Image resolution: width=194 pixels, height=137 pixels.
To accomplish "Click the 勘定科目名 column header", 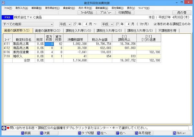I will click(24, 38).
